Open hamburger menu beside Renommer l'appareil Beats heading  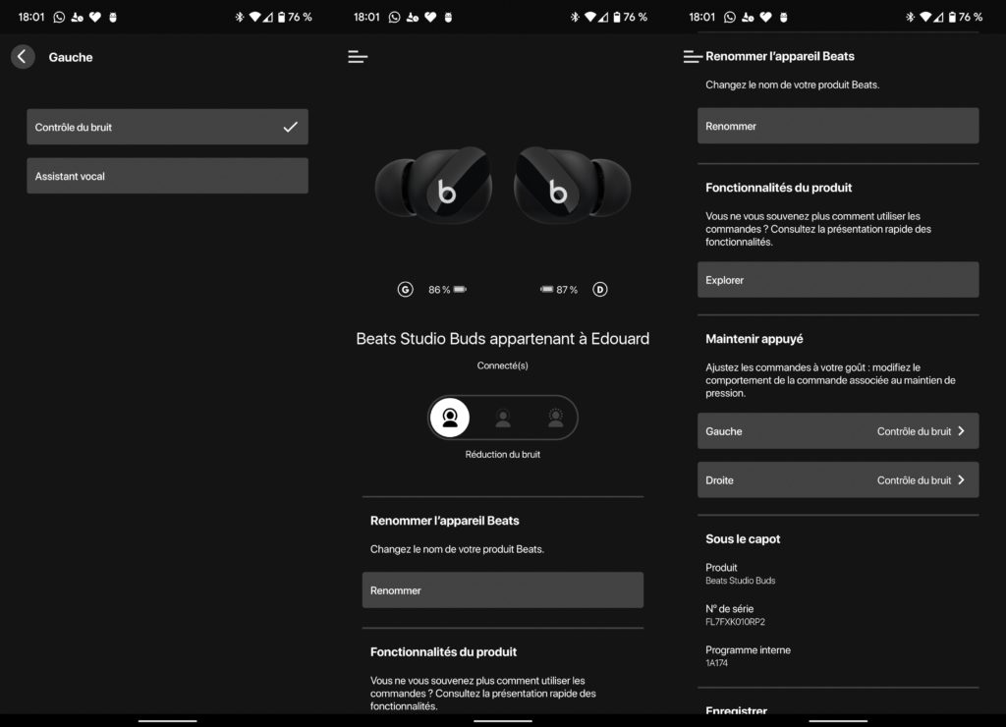click(693, 57)
